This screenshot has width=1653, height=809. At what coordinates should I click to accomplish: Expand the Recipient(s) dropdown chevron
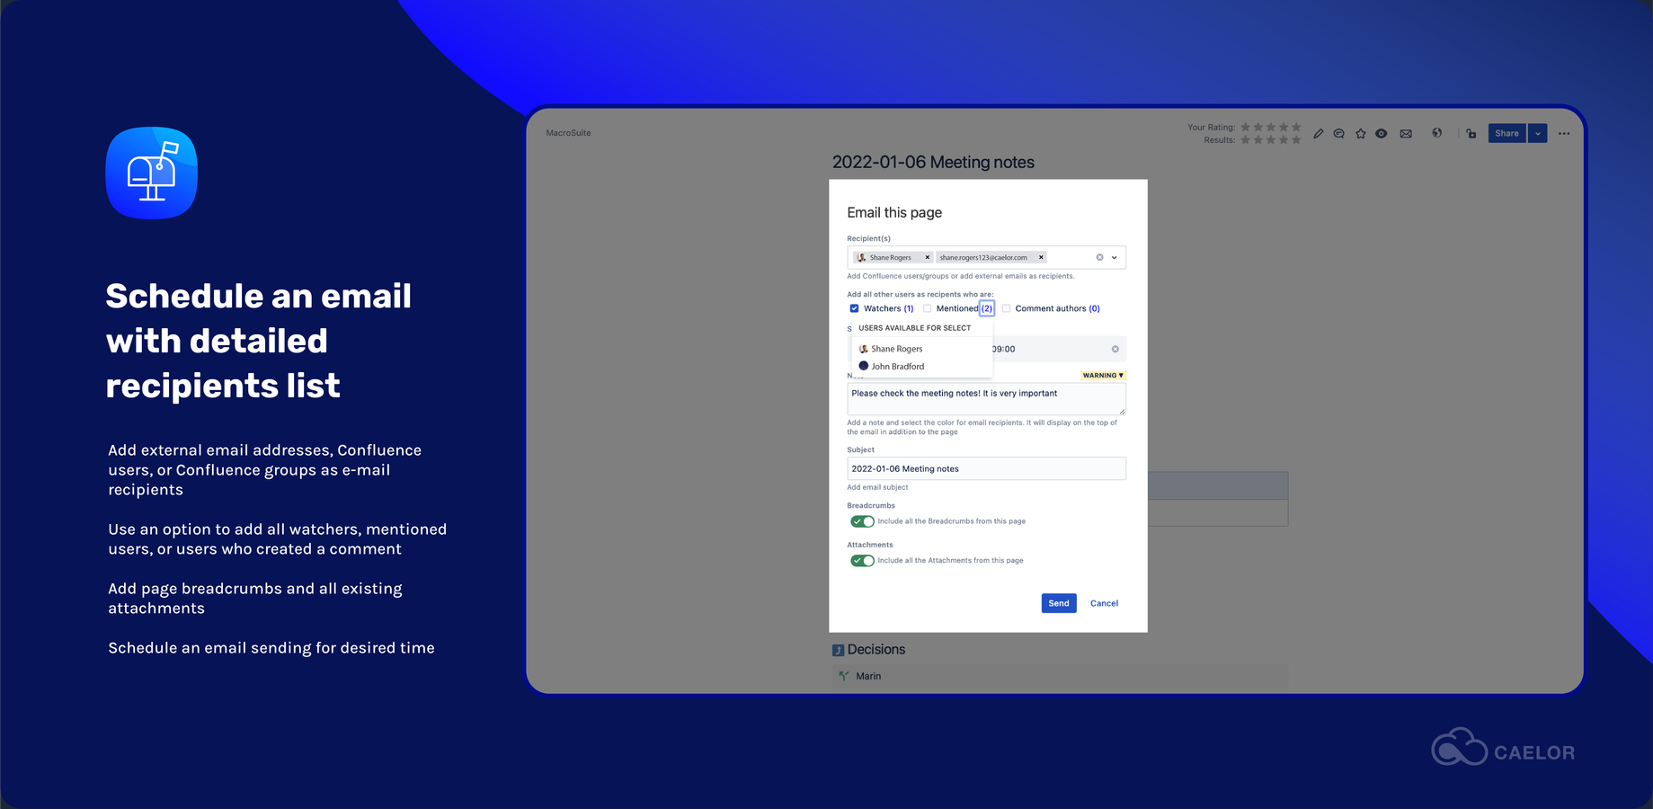point(1115,257)
